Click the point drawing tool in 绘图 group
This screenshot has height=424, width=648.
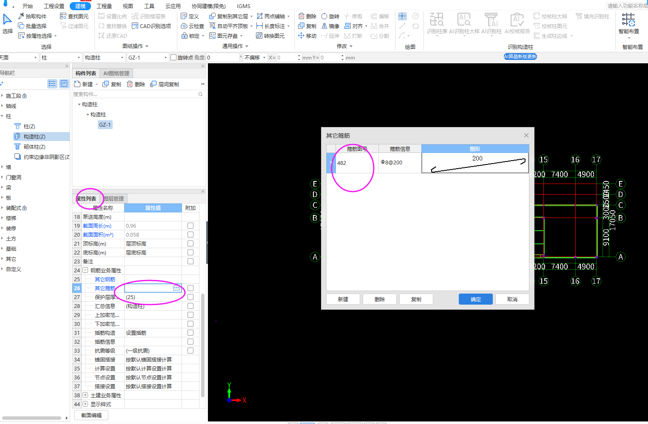[402, 16]
